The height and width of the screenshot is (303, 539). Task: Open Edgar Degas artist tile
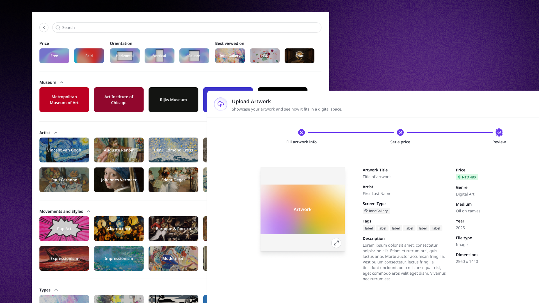tap(173, 180)
